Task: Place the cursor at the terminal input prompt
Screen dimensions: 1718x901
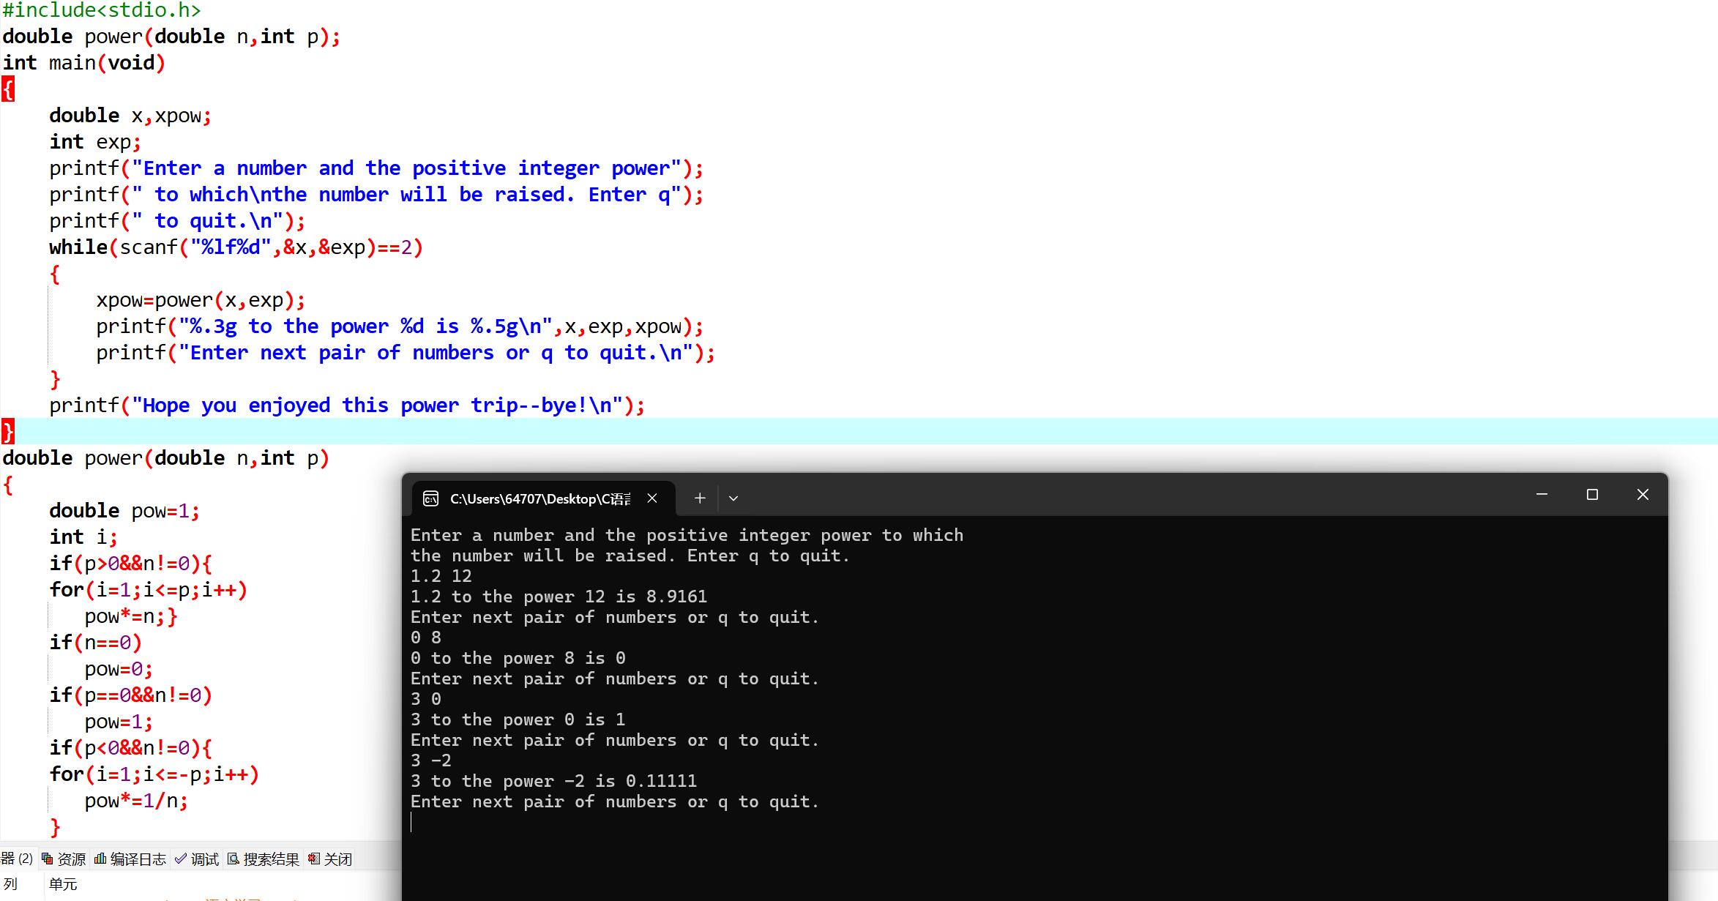Action: tap(414, 822)
